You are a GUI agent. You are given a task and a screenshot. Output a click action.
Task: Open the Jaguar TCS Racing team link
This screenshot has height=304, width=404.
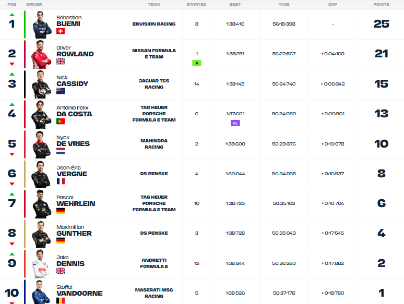[x=154, y=84]
